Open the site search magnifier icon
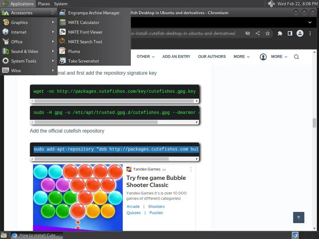319x239 pixels. click(x=297, y=57)
